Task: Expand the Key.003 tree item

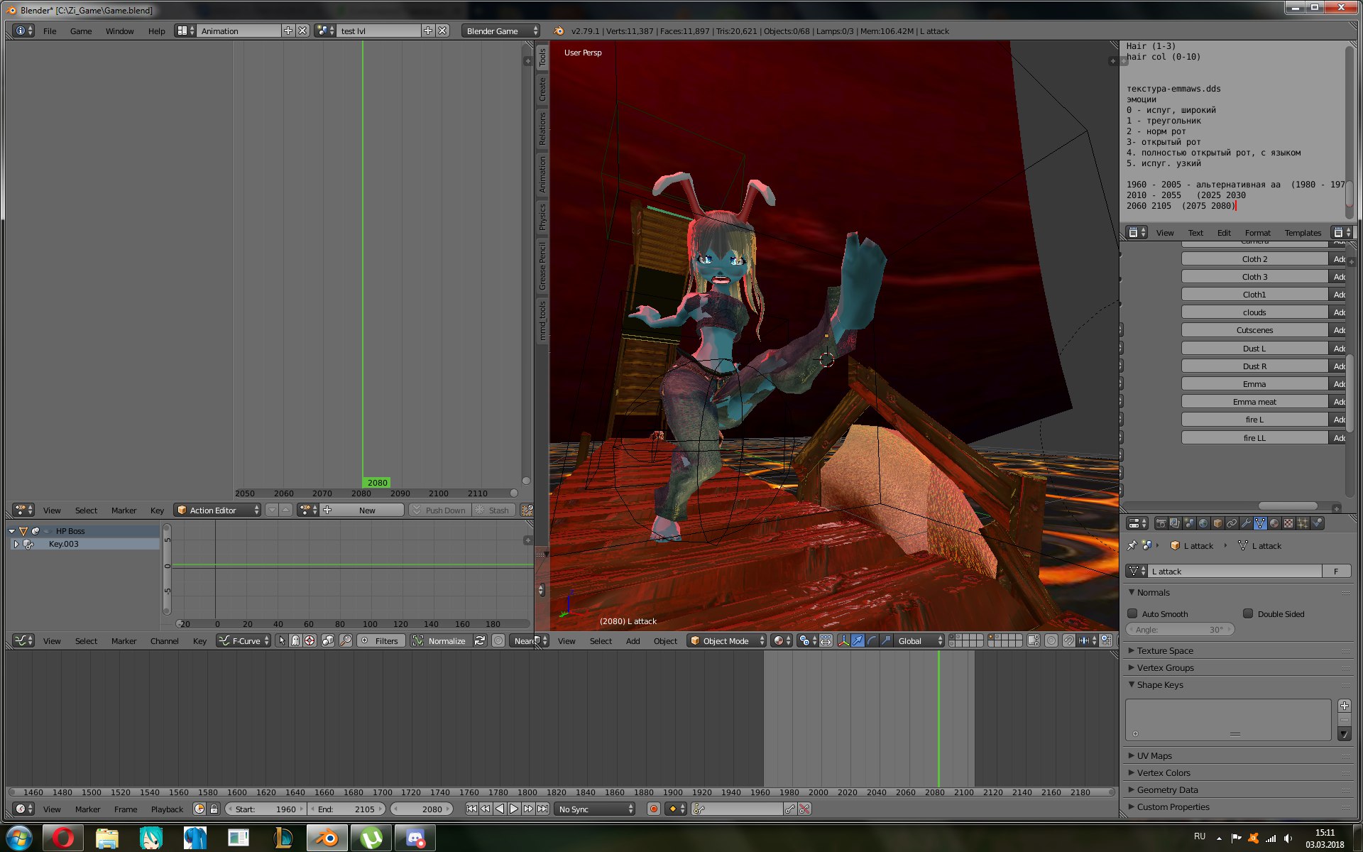Action: (16, 544)
